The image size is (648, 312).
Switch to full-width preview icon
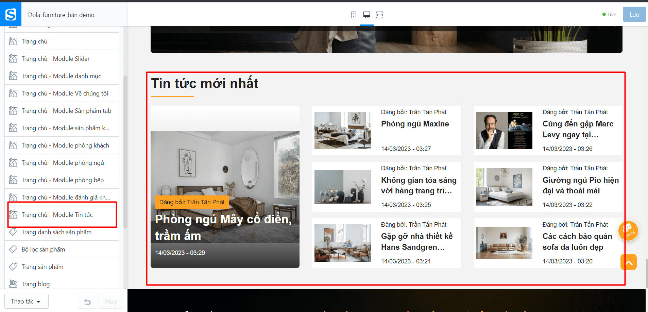click(x=380, y=15)
